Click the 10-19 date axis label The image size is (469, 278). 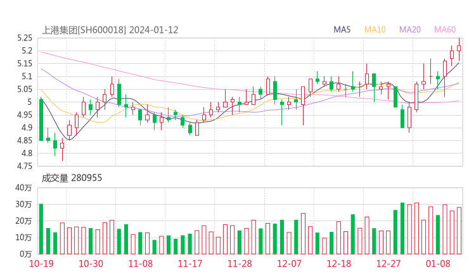point(41,263)
